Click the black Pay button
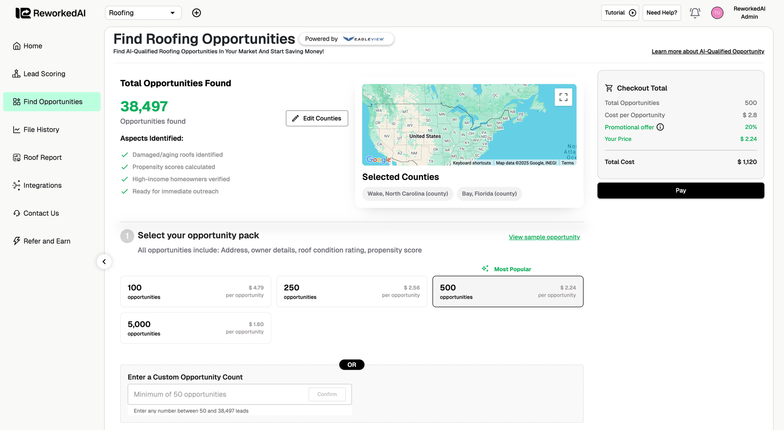784x430 pixels. 681,191
